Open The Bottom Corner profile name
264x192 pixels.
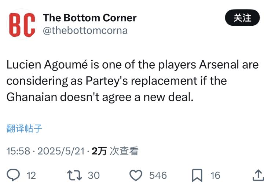point(89,18)
